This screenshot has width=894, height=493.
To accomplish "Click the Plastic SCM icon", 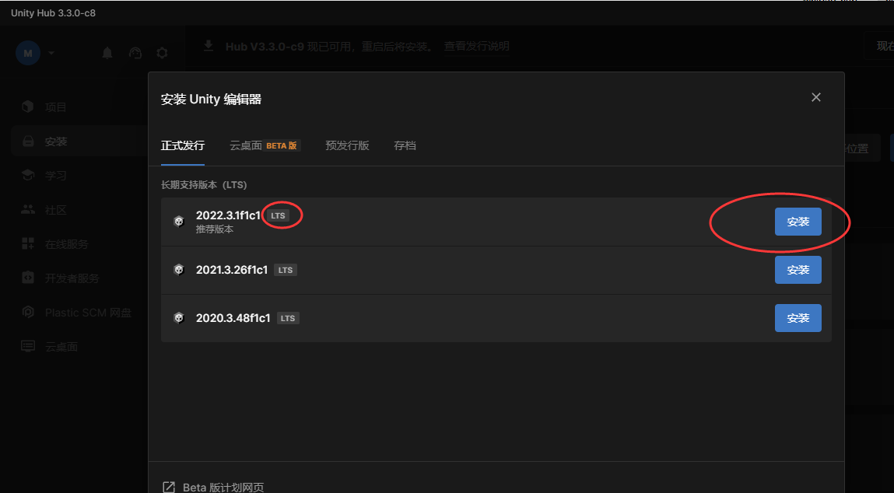I will pos(28,312).
